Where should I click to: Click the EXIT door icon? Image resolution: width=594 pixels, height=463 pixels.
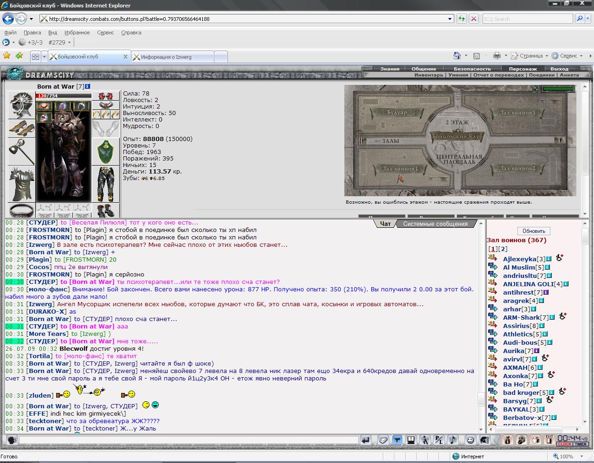[549, 440]
